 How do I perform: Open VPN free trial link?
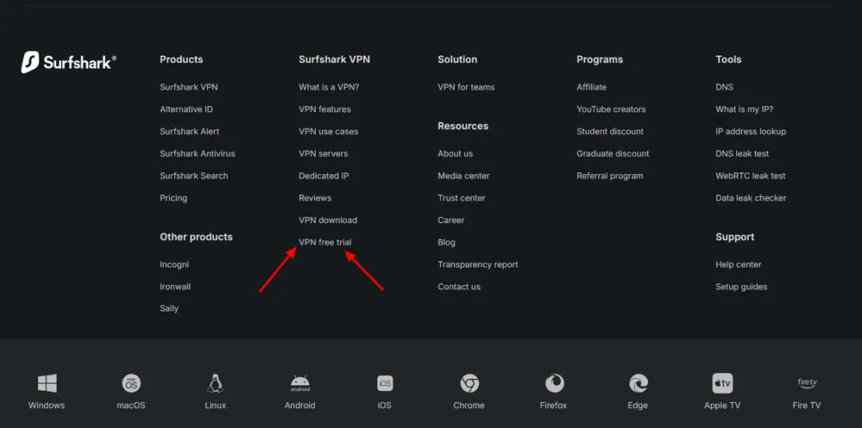325,242
